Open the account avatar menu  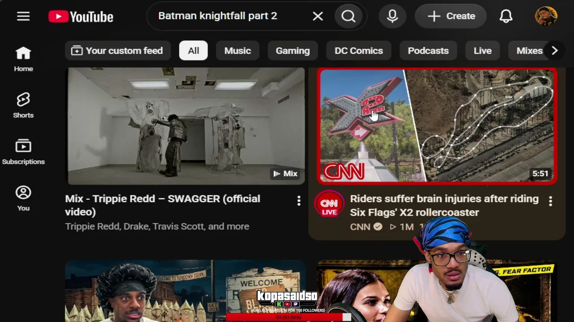pos(546,17)
